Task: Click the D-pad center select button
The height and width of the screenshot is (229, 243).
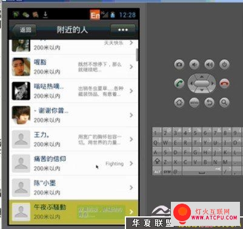Action: coord(202,83)
